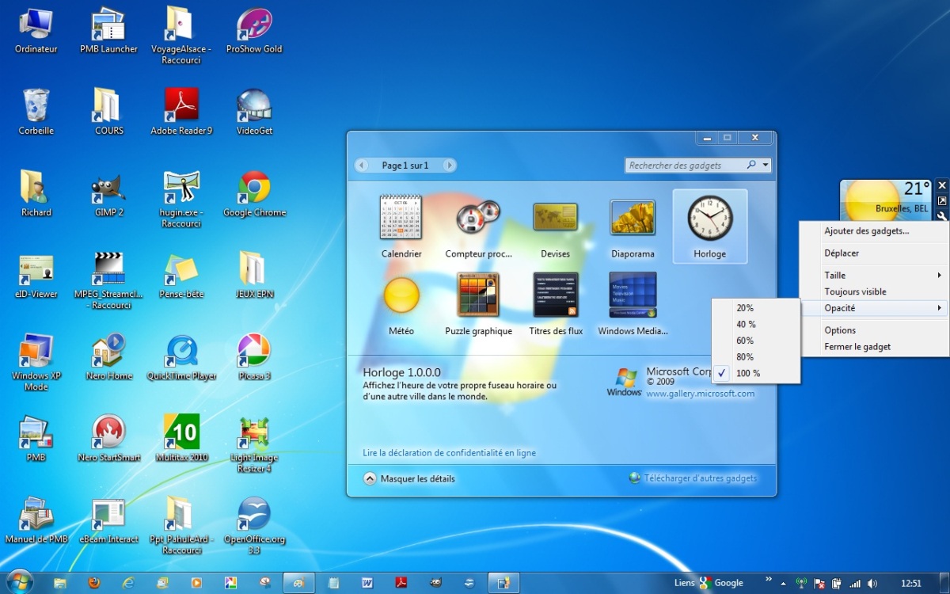Choose Options from the gadget menu
Viewport: 950px width, 594px height.
point(874,330)
